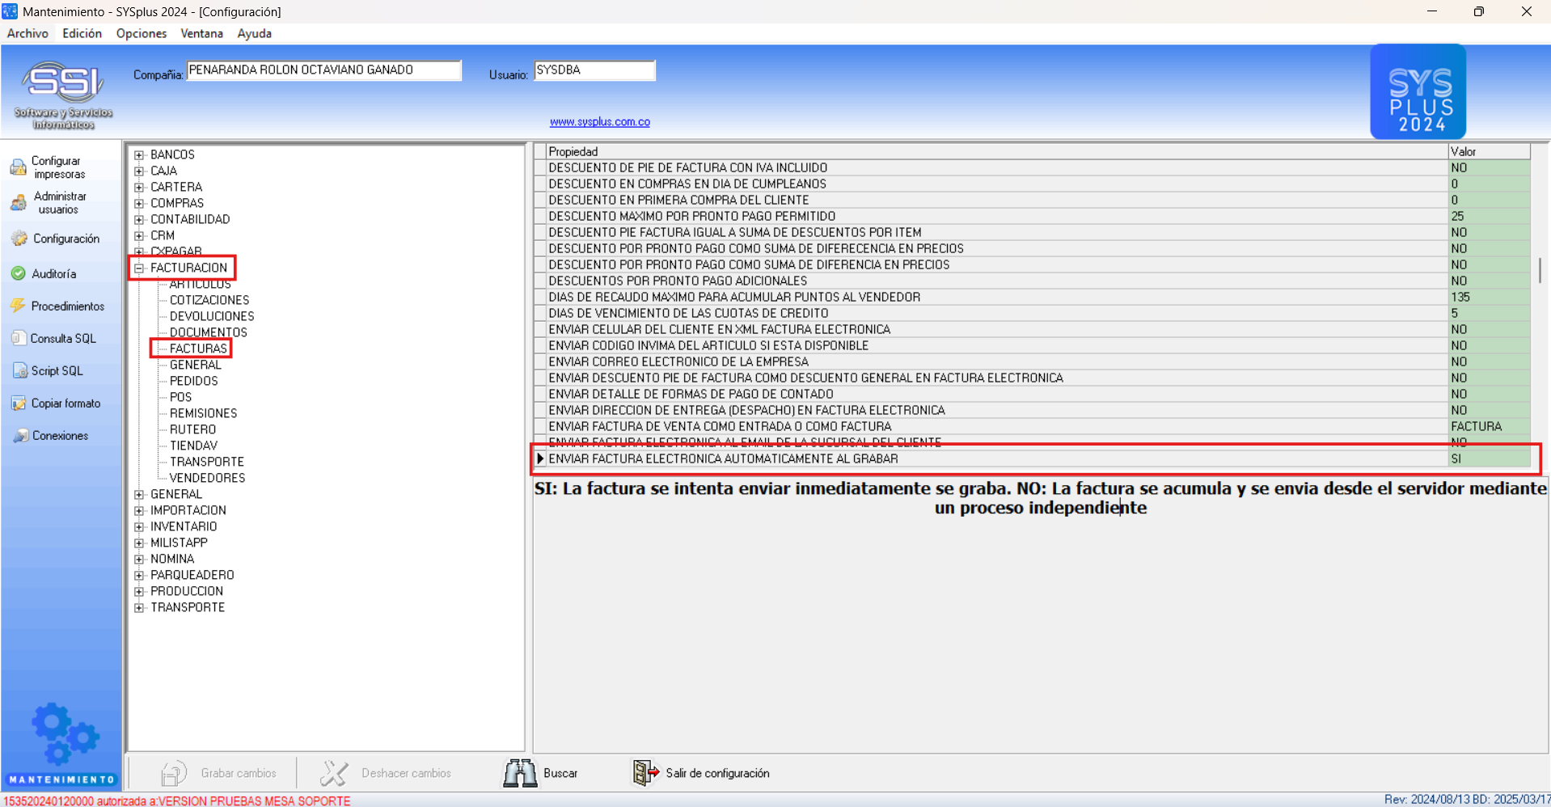
Task: Expand the TRANSPORTE root tree node
Action: tap(139, 607)
